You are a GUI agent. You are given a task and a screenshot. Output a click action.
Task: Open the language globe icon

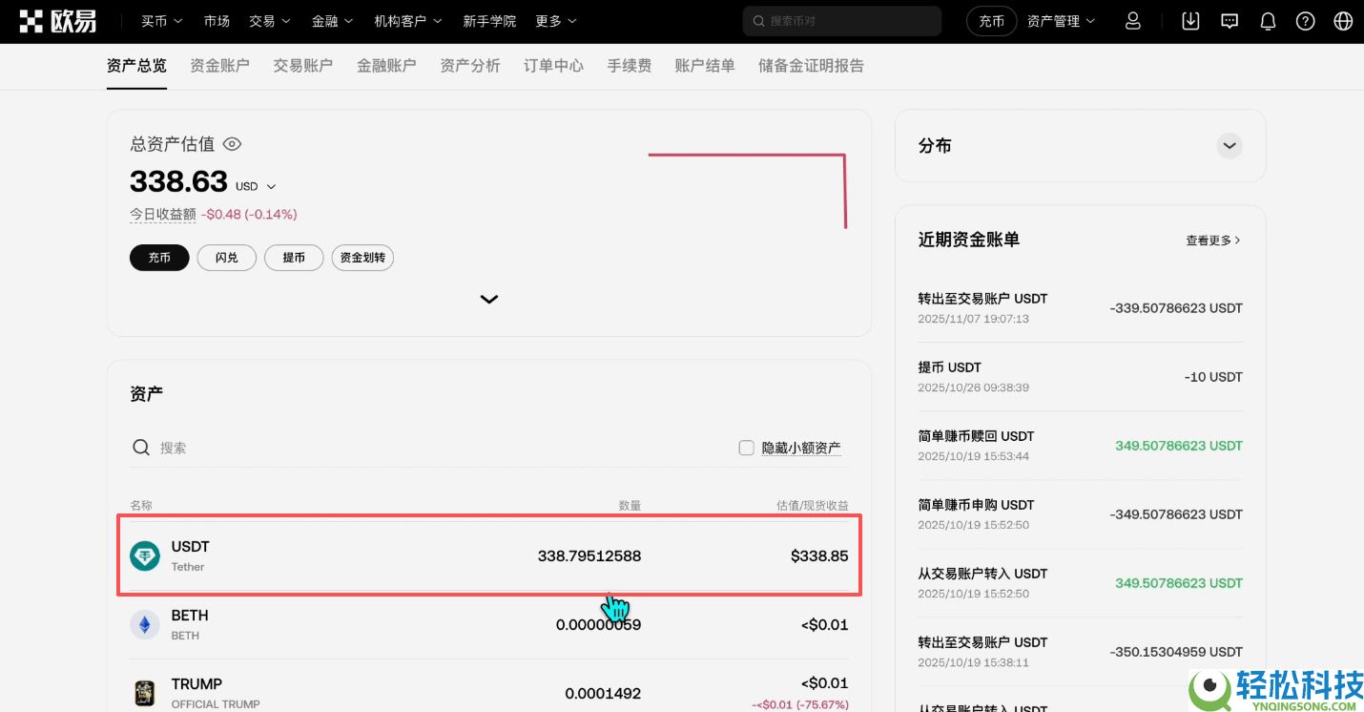pos(1343,20)
